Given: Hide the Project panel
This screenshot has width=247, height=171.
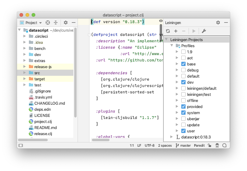Looking at the screenshot, I should [74, 23].
